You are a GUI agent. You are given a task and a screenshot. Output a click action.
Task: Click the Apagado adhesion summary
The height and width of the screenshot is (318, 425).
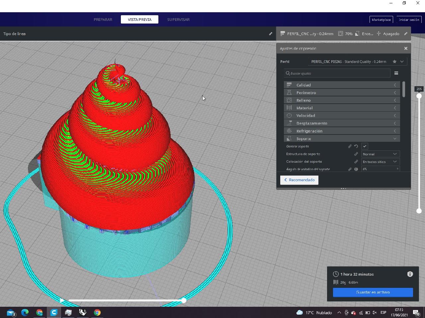388,34
